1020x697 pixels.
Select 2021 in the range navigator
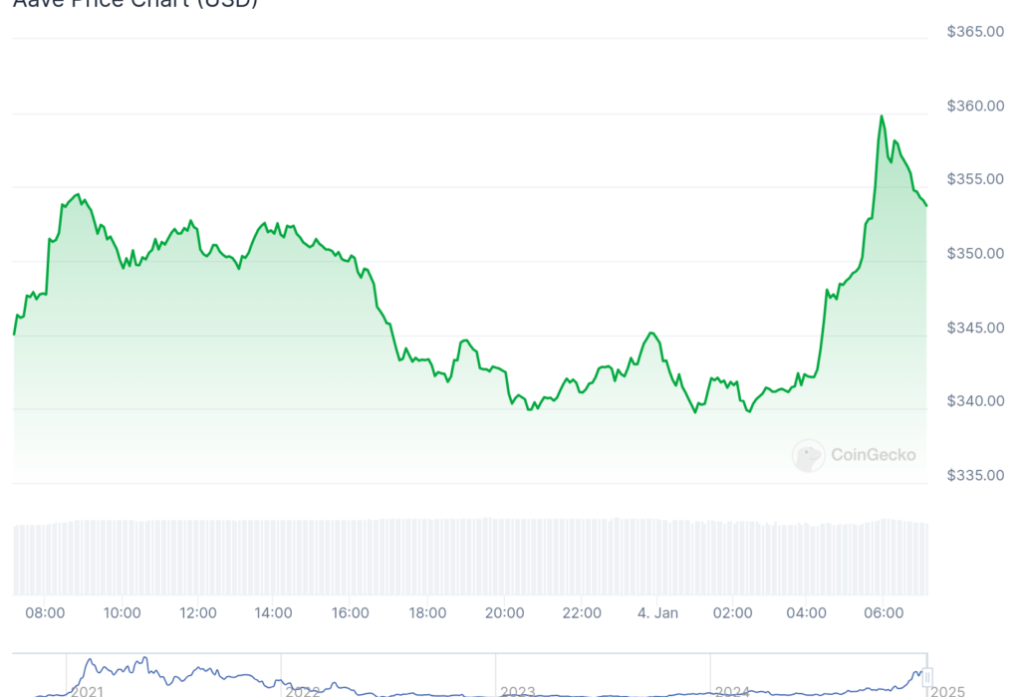point(88,691)
